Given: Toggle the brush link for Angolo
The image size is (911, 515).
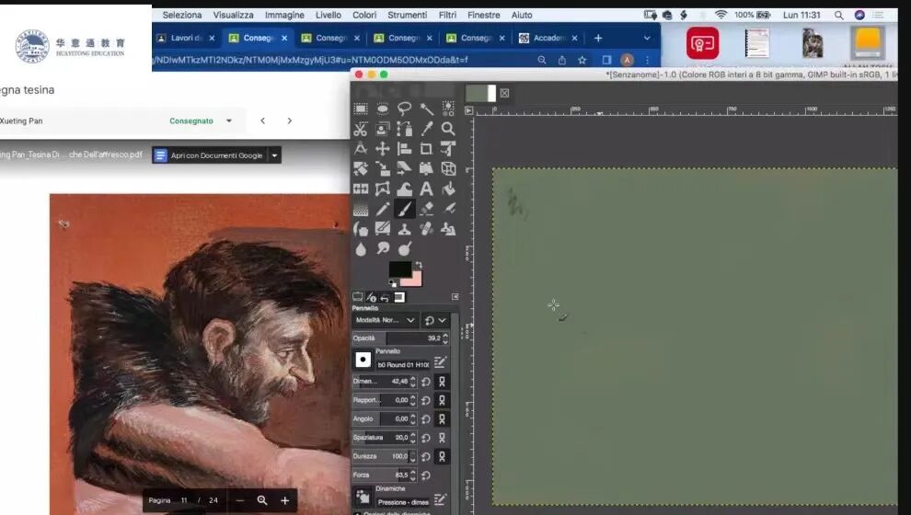Looking at the screenshot, I should click(442, 418).
